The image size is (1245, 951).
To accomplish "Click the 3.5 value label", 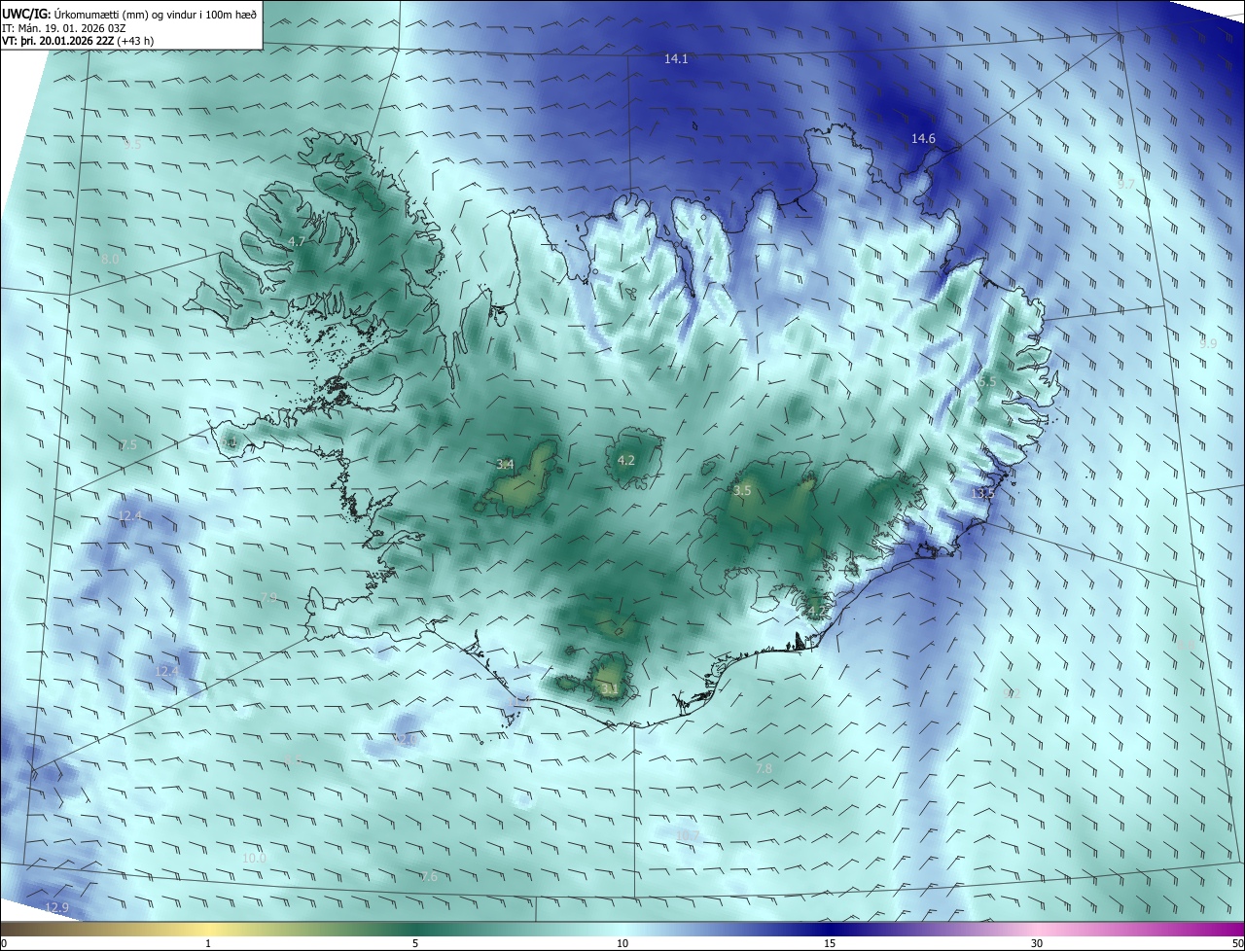I will (742, 491).
